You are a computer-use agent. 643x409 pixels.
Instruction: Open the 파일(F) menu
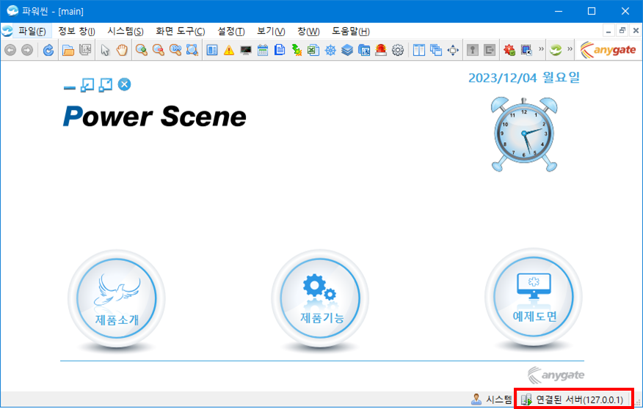(32, 31)
